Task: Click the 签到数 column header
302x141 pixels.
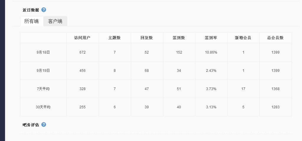Action: [x=179, y=38]
